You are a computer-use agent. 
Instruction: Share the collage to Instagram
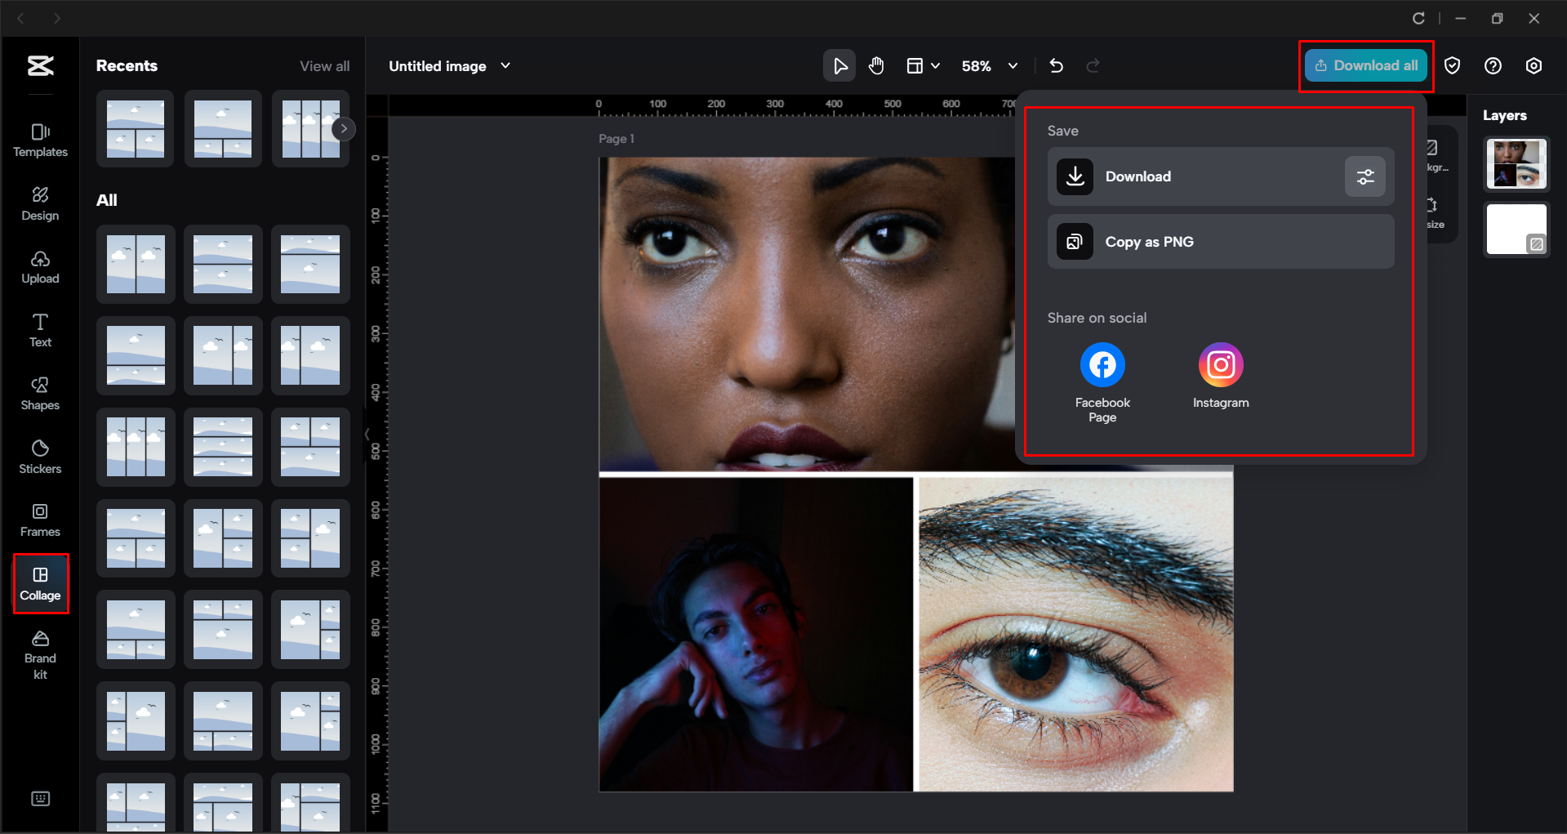1220,364
